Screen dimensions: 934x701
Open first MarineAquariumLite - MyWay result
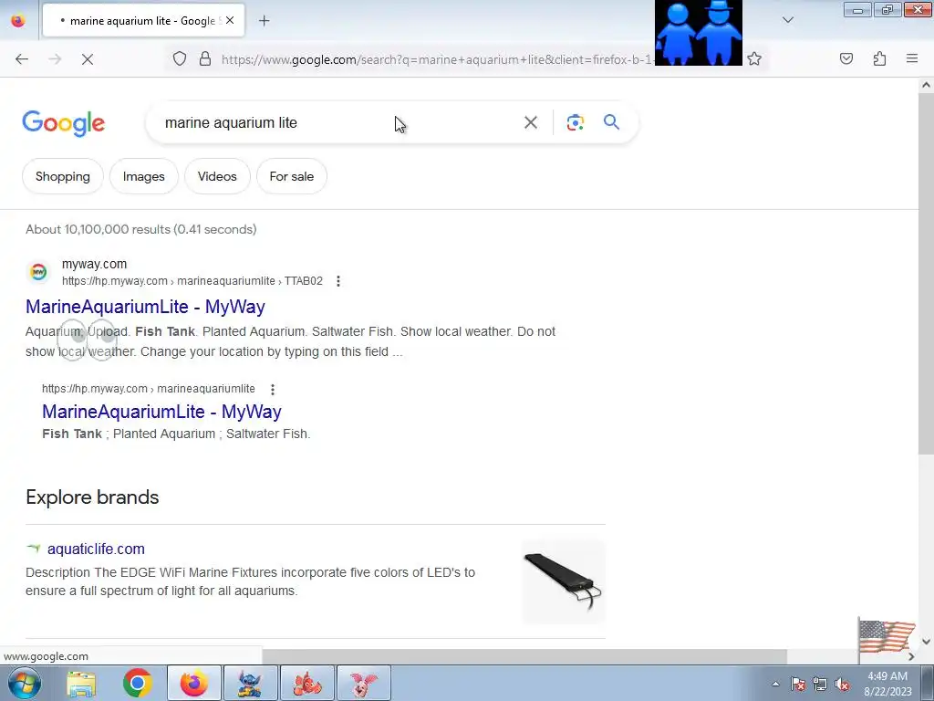(x=145, y=307)
